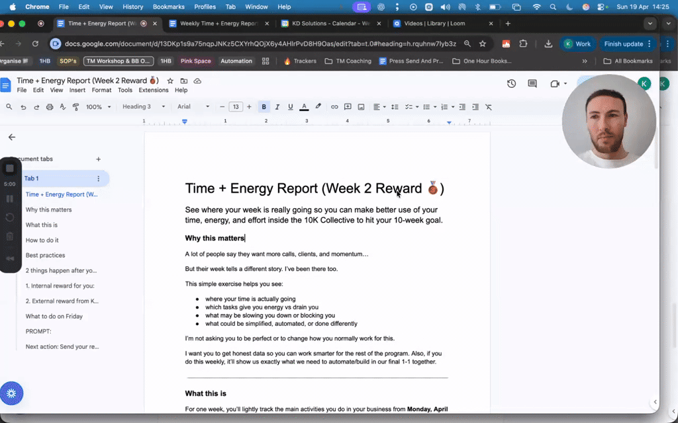678x423 pixels.
Task: Click the decrease indent icon
Action: point(462,107)
